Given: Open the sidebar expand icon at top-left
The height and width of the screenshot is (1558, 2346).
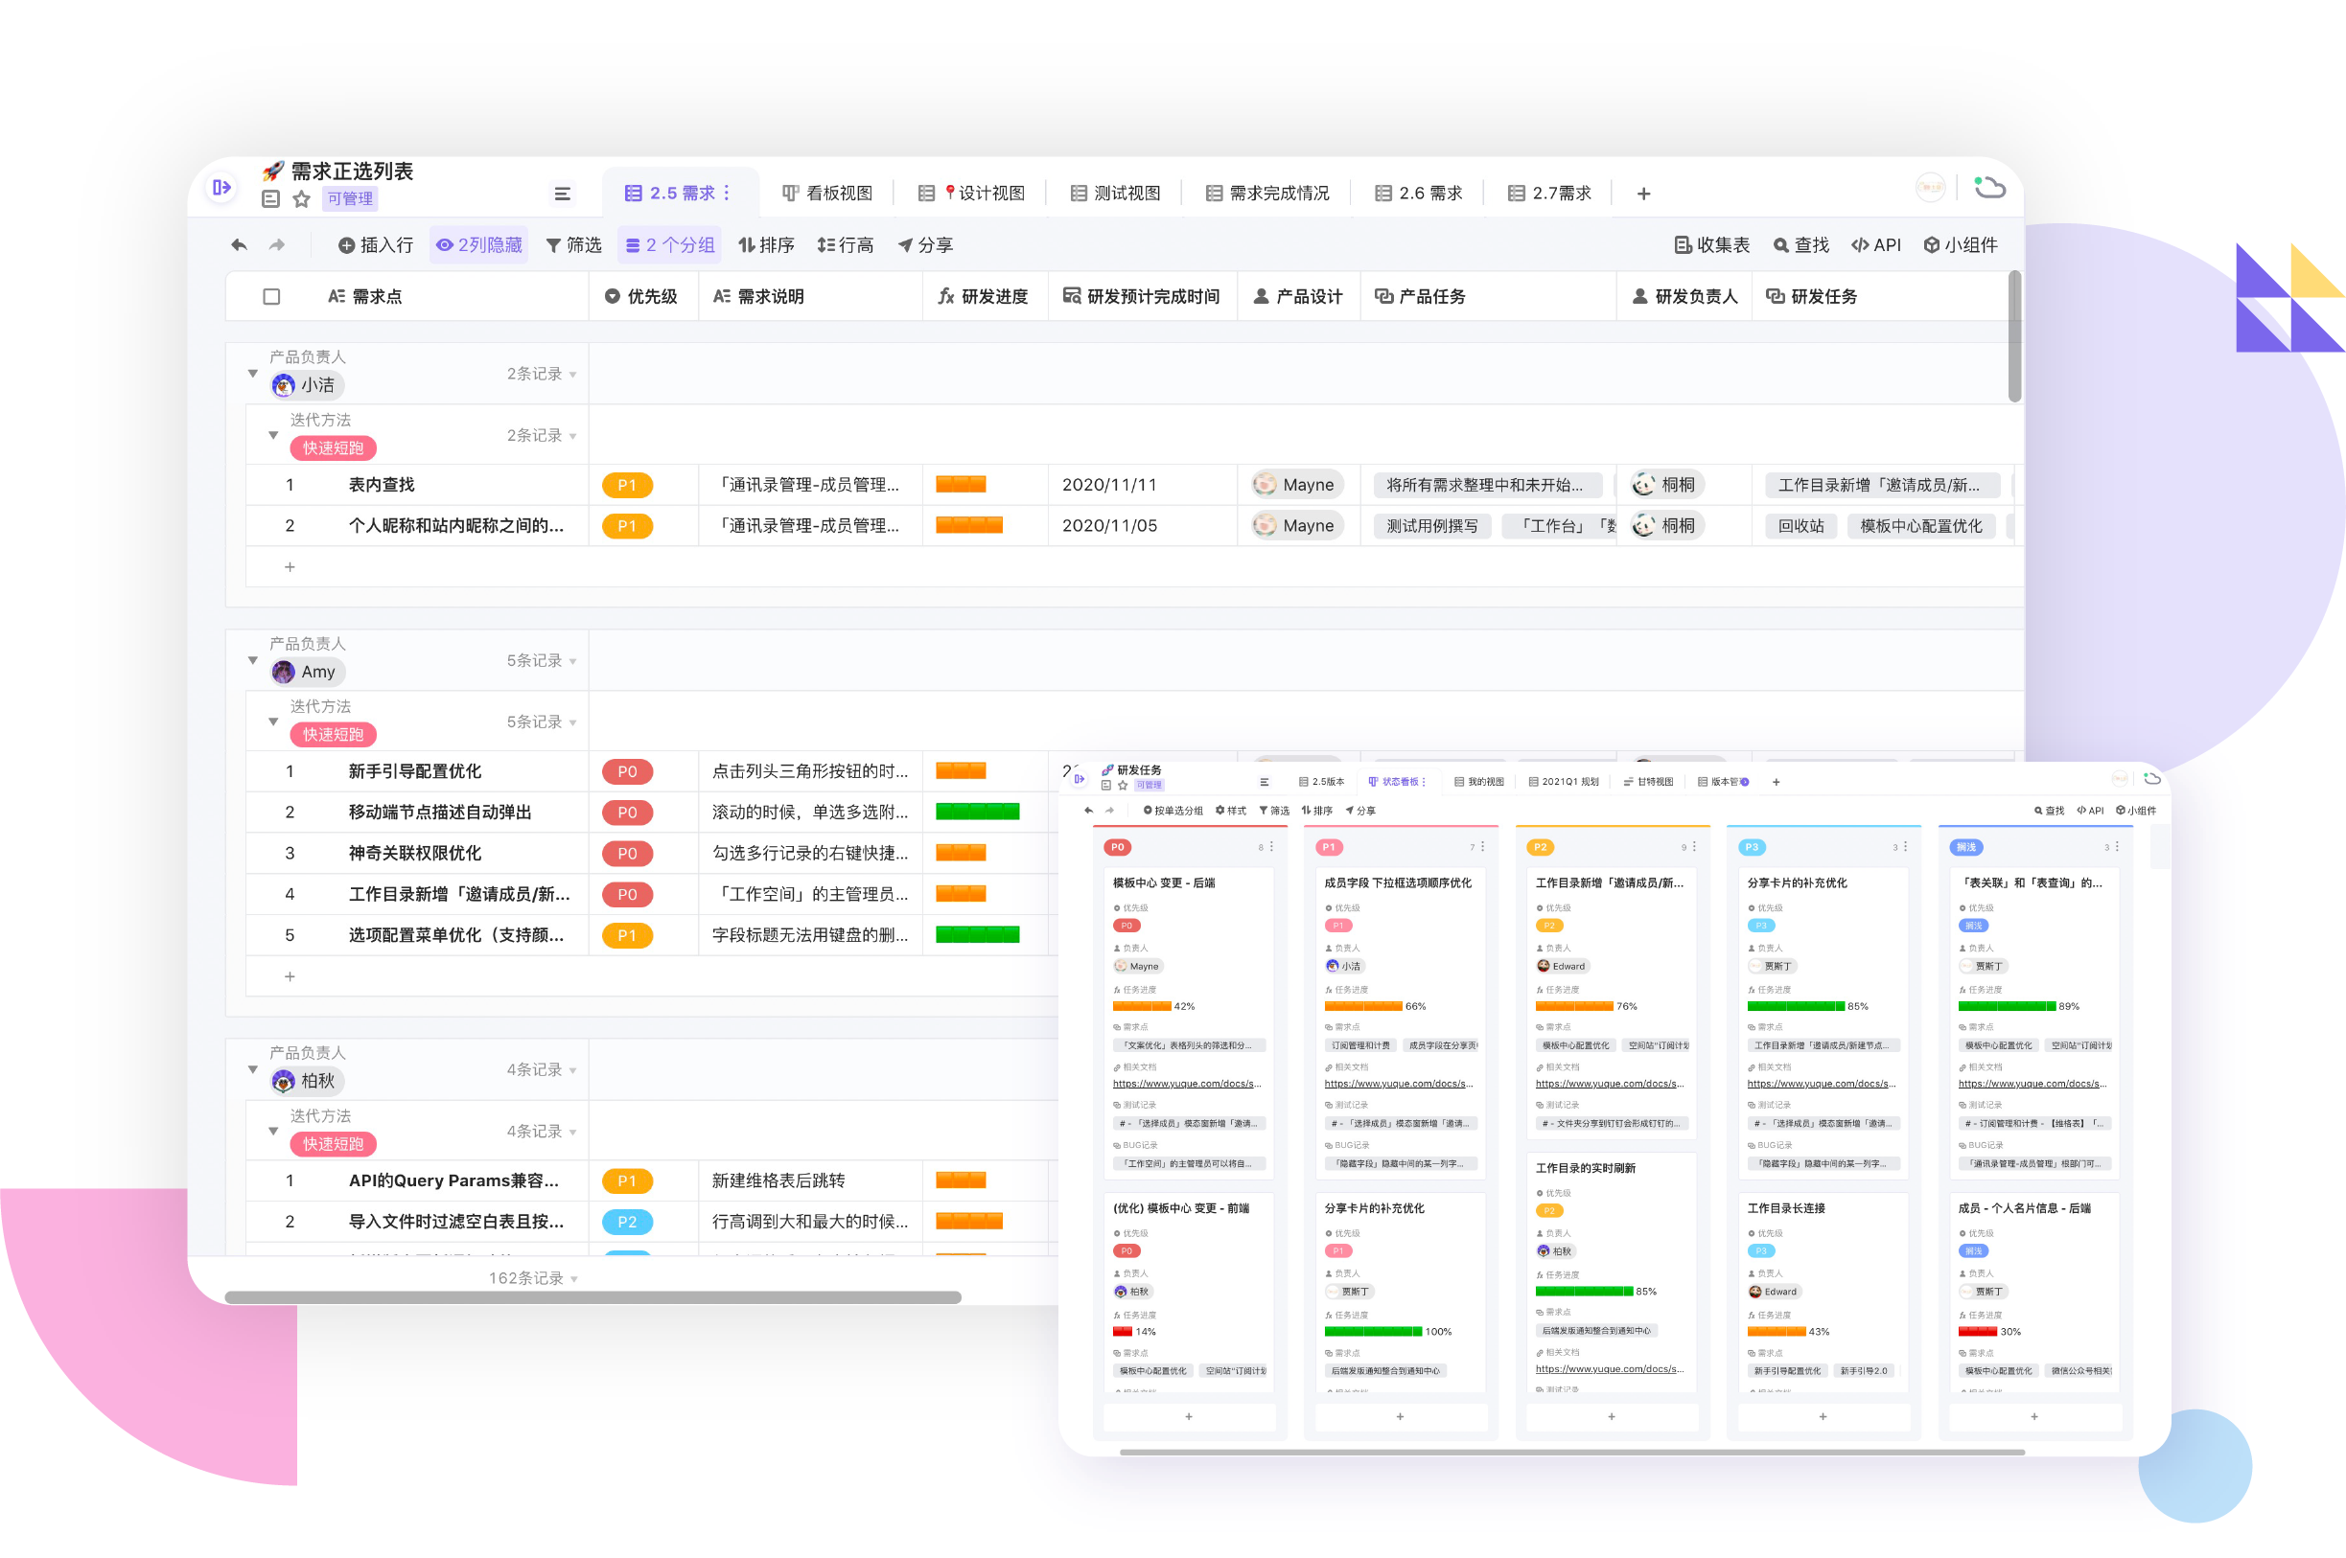Looking at the screenshot, I should pos(221,187).
